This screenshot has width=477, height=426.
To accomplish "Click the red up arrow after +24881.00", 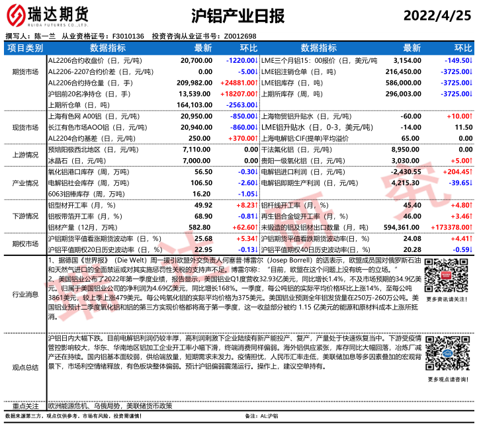I will pyautogui.click(x=256, y=83).
